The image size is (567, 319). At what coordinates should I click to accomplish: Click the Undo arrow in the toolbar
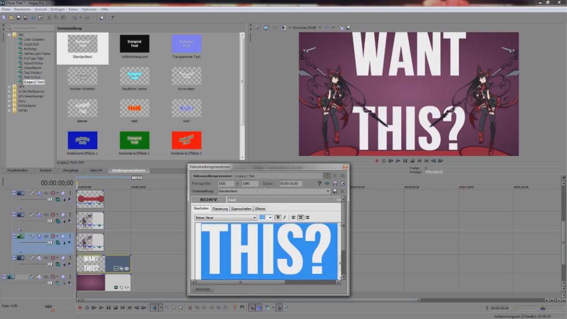tap(74, 18)
